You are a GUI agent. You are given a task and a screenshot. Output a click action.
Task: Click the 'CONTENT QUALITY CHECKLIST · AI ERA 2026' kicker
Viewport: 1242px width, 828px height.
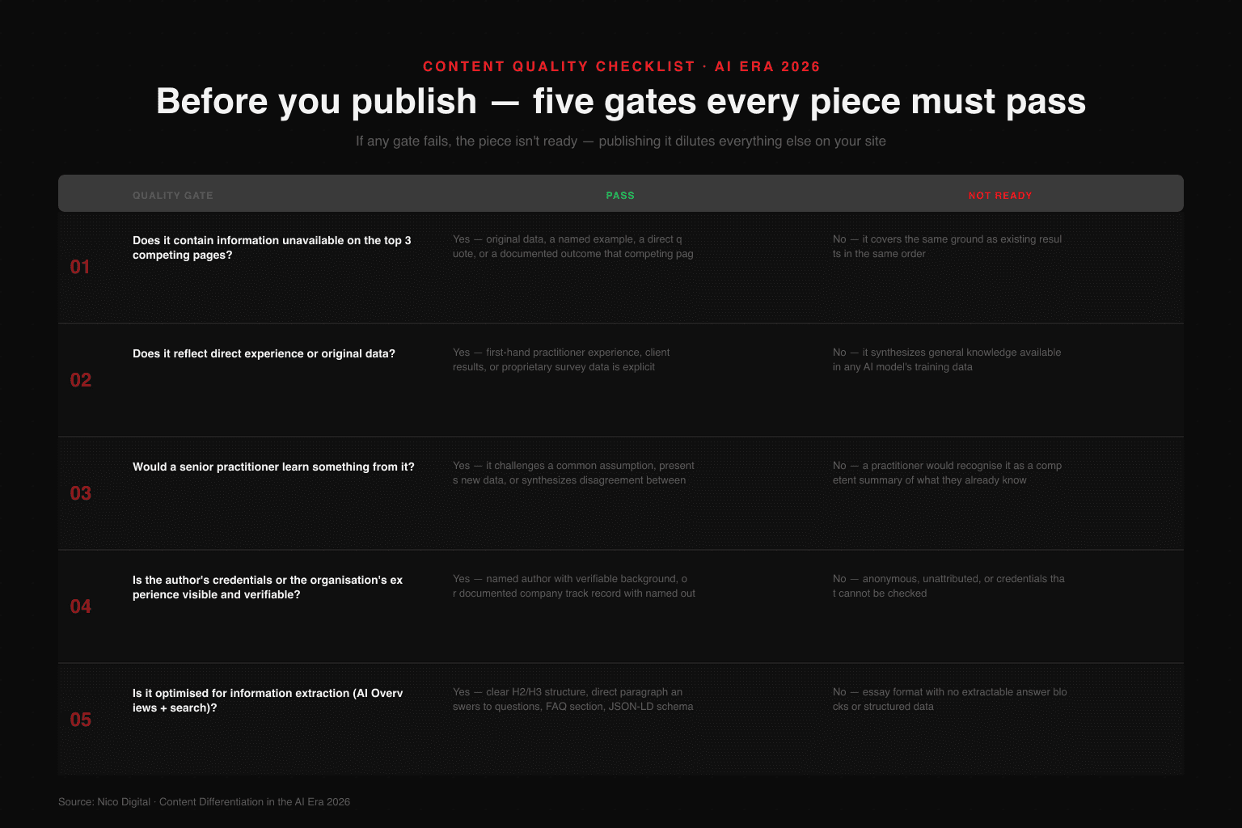[x=621, y=66]
